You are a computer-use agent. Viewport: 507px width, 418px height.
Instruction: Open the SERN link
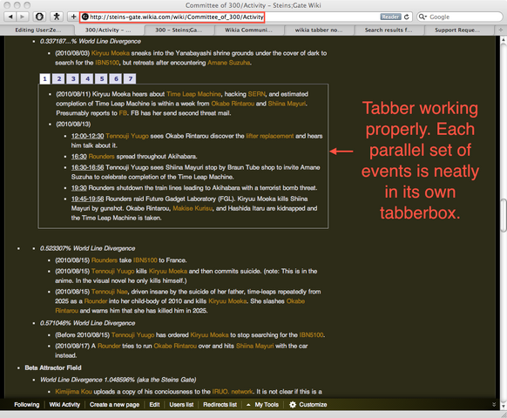[256, 94]
